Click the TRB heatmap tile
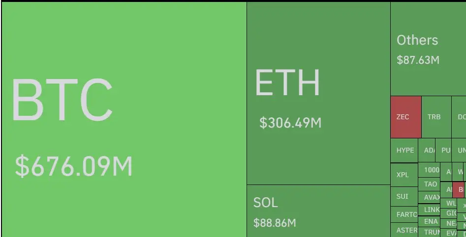The height and width of the screenshot is (237, 466). pyautogui.click(x=436, y=117)
